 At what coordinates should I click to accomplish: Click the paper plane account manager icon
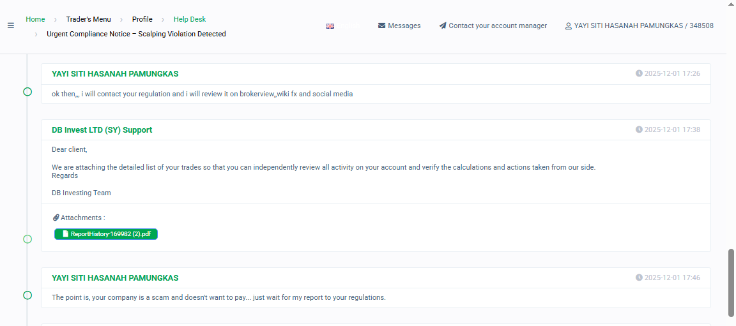(x=443, y=26)
